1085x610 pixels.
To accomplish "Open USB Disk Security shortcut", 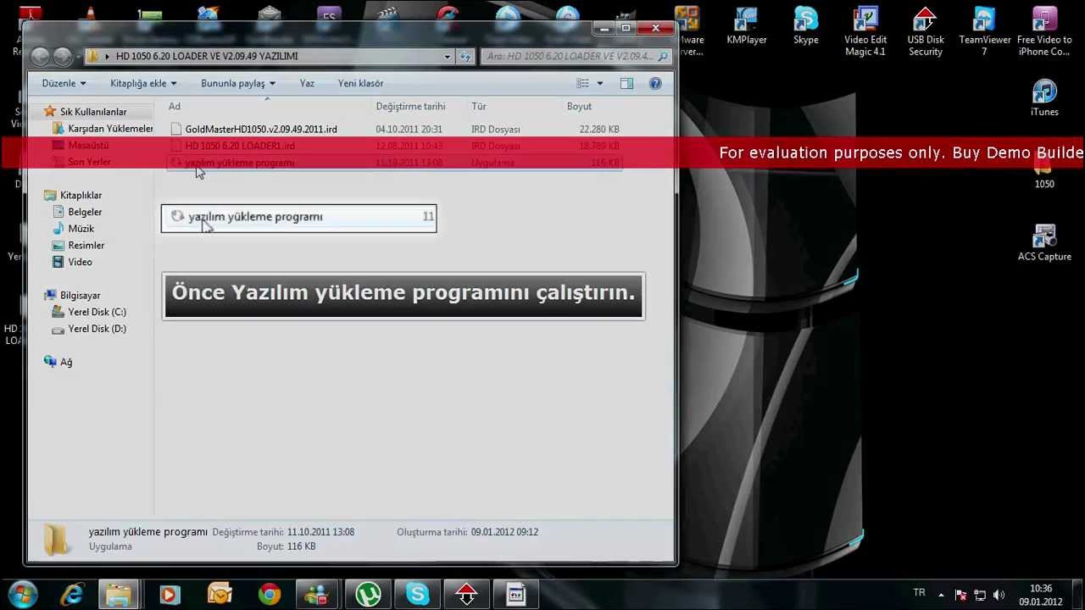I will (925, 32).
